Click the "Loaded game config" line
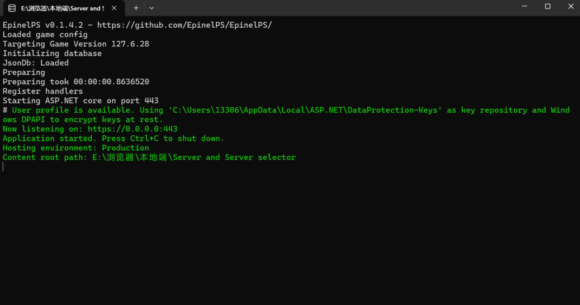580x305 pixels. [x=45, y=35]
